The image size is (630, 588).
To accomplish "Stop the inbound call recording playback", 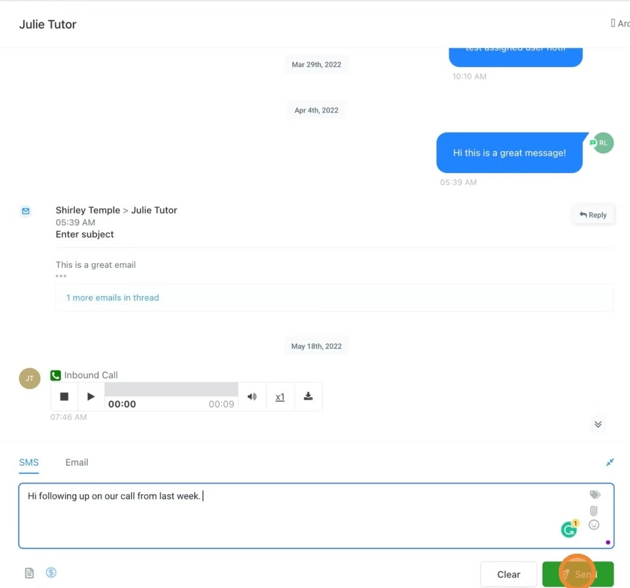I will [64, 396].
